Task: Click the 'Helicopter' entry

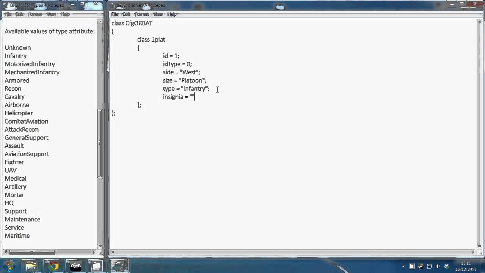Action: (19, 113)
